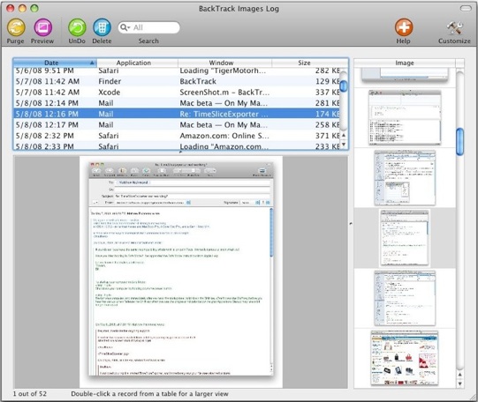Sort by the Window column header
This screenshot has height=402, width=478.
(224, 63)
